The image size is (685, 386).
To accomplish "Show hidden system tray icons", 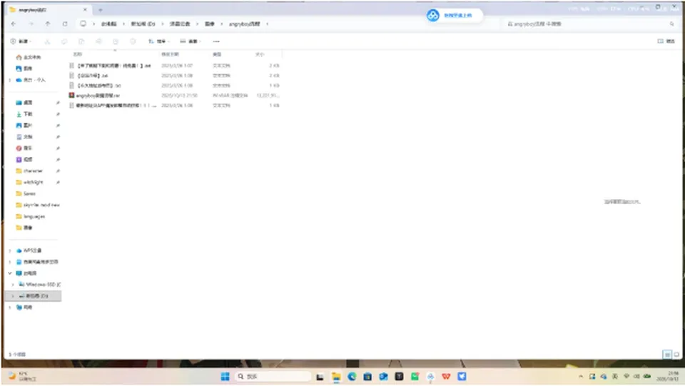I will point(581,377).
